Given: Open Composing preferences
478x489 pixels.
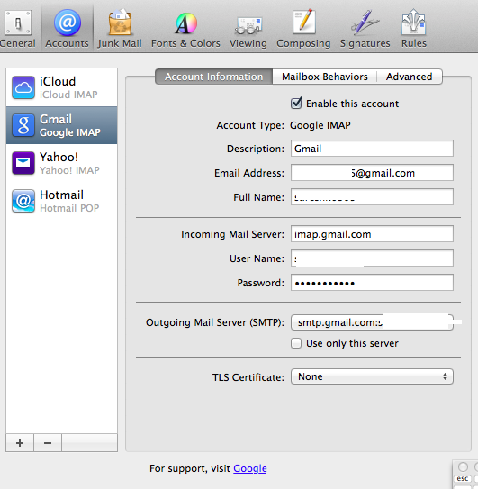Looking at the screenshot, I should tap(303, 28).
